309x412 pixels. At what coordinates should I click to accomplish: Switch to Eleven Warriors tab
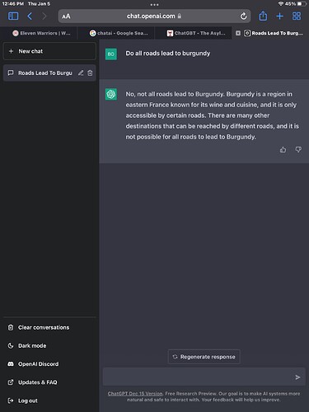point(41,33)
